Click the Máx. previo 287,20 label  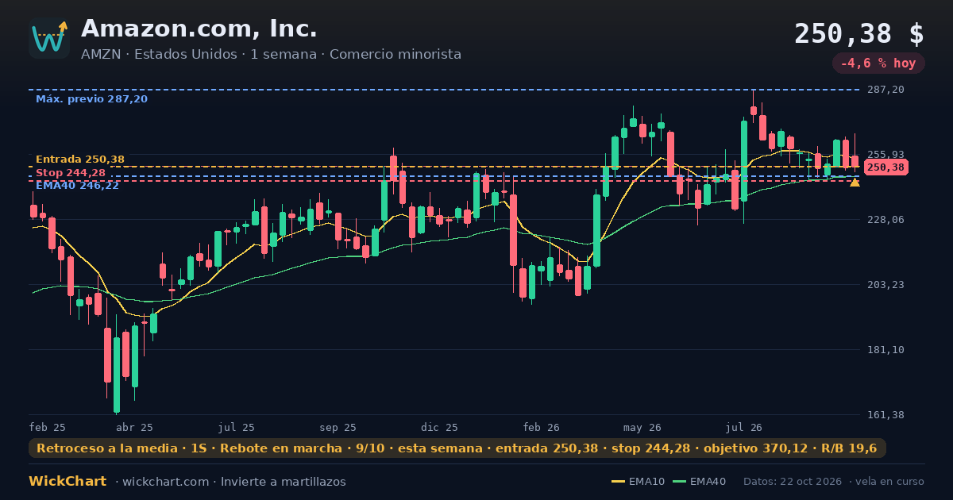pyautogui.click(x=91, y=99)
